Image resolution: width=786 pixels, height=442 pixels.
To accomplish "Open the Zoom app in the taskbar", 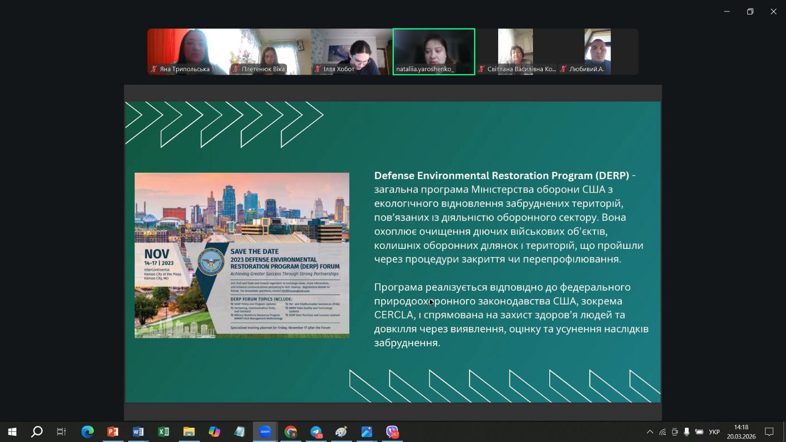I will [265, 432].
